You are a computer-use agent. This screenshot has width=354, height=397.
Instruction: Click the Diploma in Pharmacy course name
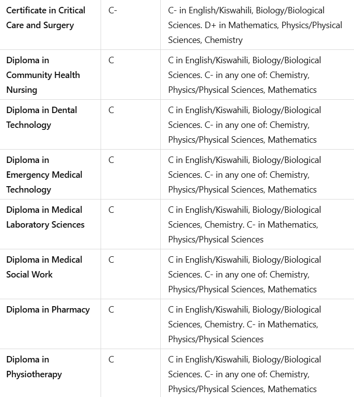coord(48,310)
